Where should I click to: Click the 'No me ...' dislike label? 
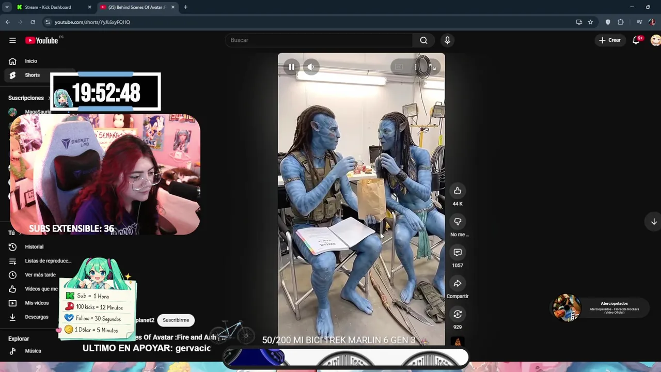pyautogui.click(x=459, y=235)
